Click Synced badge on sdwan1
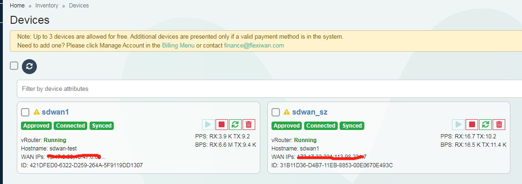Image resolution: width=522 pixels, height=184 pixels. (x=102, y=126)
